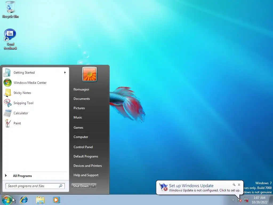
Task: Open Help and Support
Action: [x=86, y=175]
